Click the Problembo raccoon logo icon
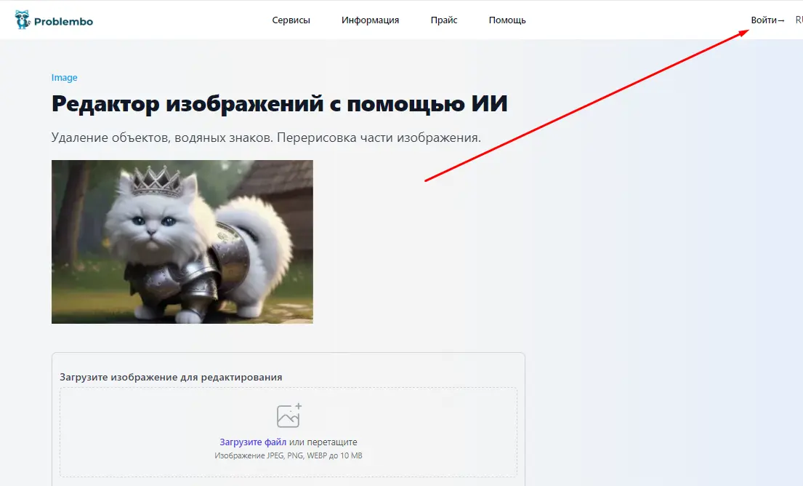This screenshot has width=803, height=486. coord(23,20)
